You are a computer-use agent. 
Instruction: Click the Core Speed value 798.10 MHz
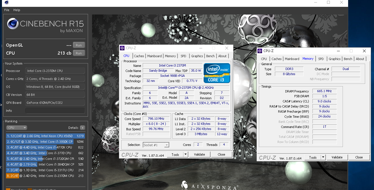pos(156,119)
